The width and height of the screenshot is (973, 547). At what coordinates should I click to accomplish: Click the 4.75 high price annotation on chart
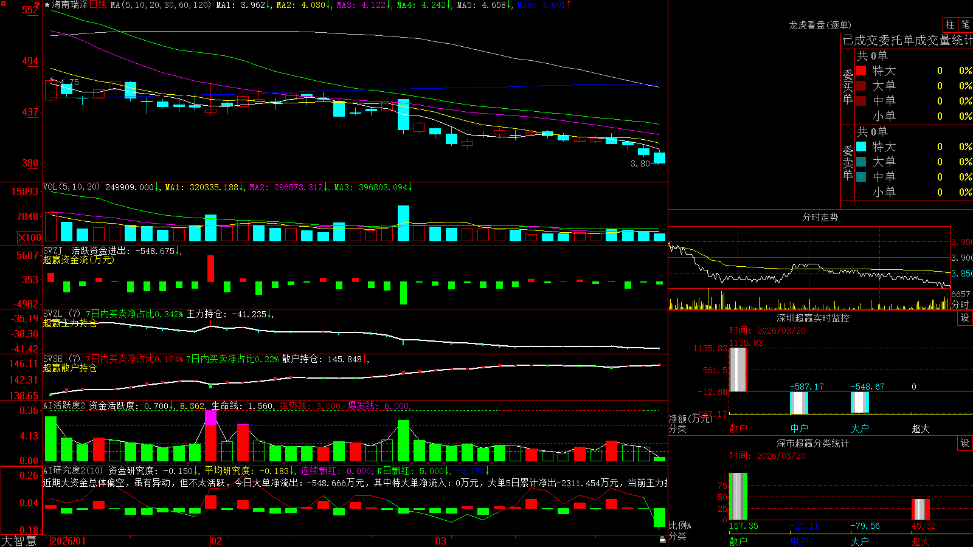69,82
